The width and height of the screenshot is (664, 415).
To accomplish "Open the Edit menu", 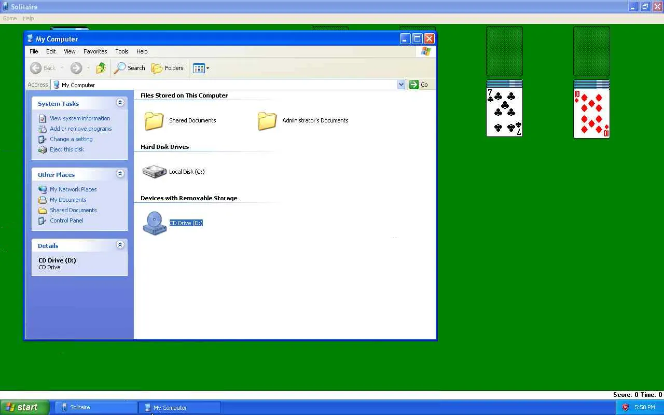I will [51, 51].
